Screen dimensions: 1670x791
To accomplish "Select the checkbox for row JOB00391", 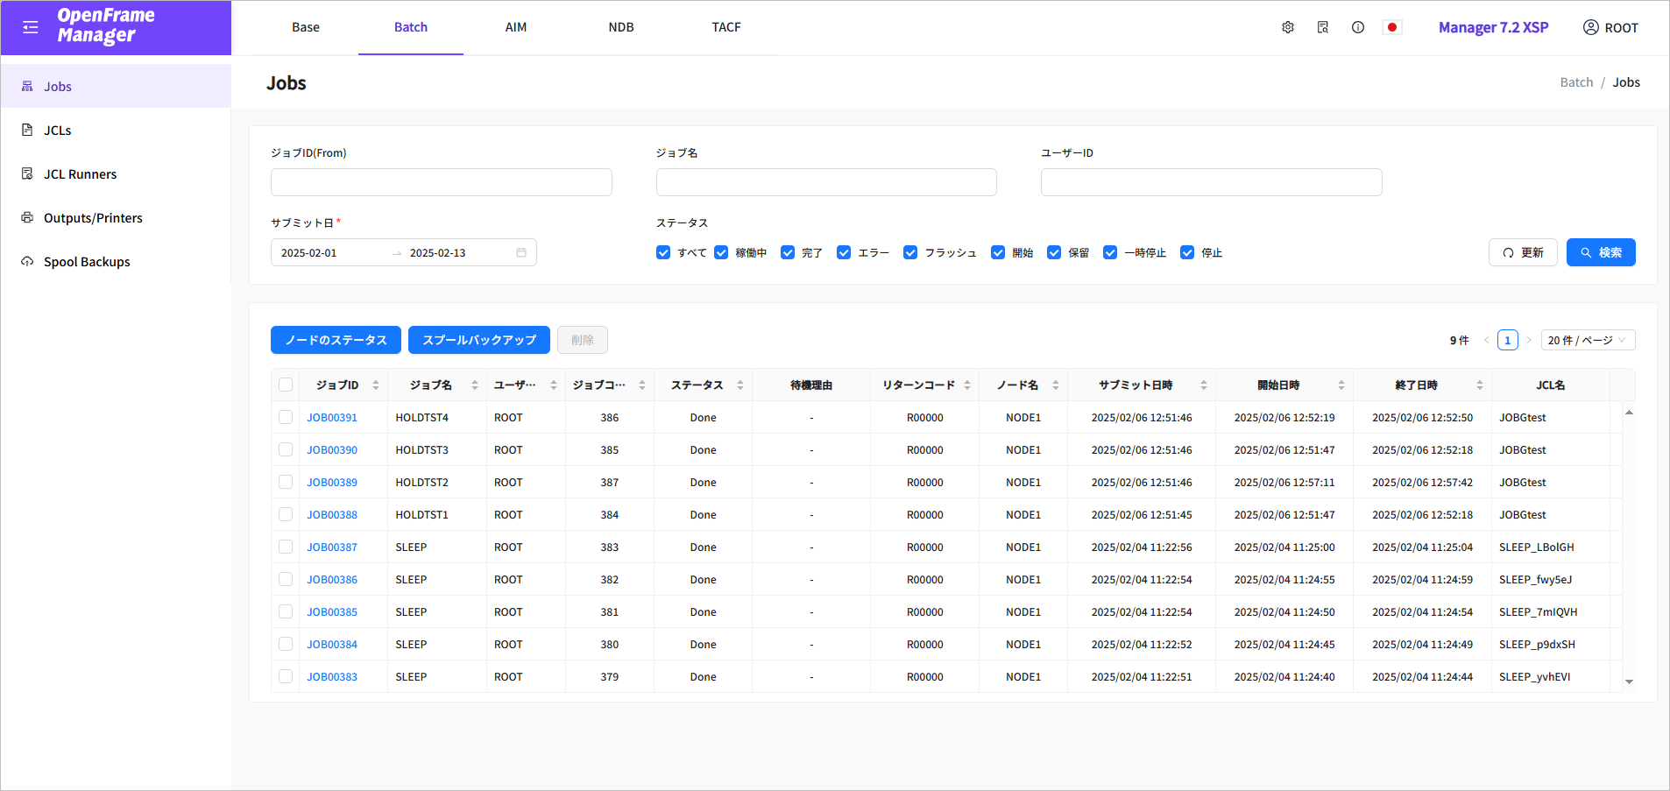I will [x=286, y=417].
